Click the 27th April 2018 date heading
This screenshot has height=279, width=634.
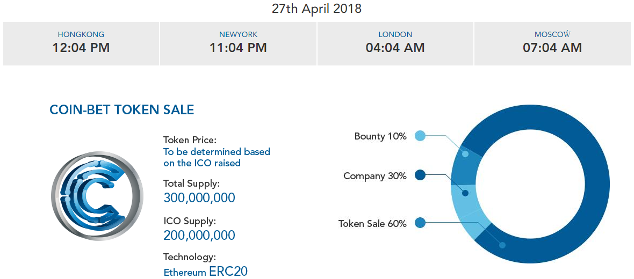pos(316,9)
